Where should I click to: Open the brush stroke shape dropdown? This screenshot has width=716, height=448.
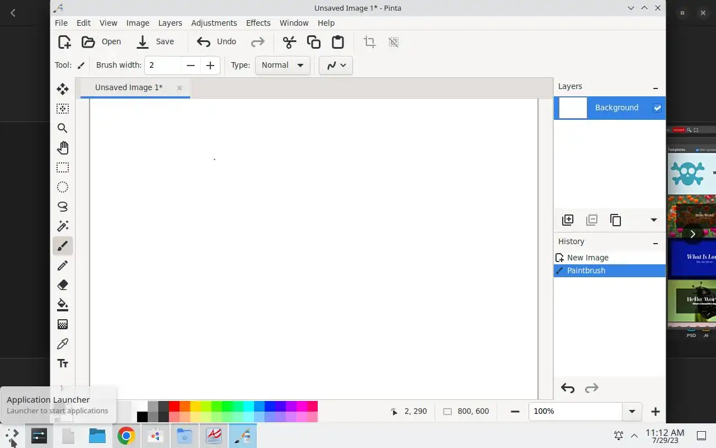(336, 65)
